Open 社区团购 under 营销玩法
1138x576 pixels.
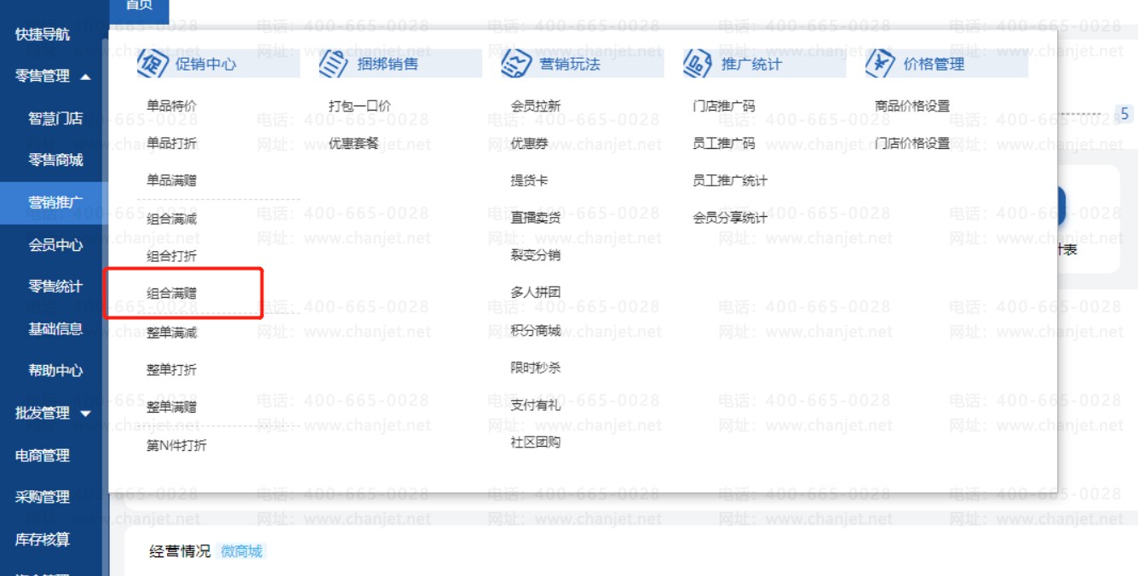536,442
